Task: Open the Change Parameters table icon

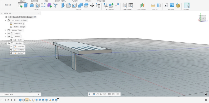Action: (x=98, y=5)
